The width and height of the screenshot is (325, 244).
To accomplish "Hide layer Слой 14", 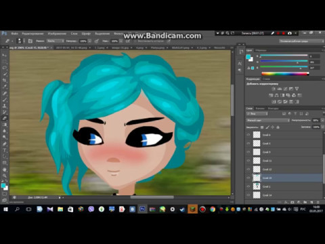I will point(248,195).
